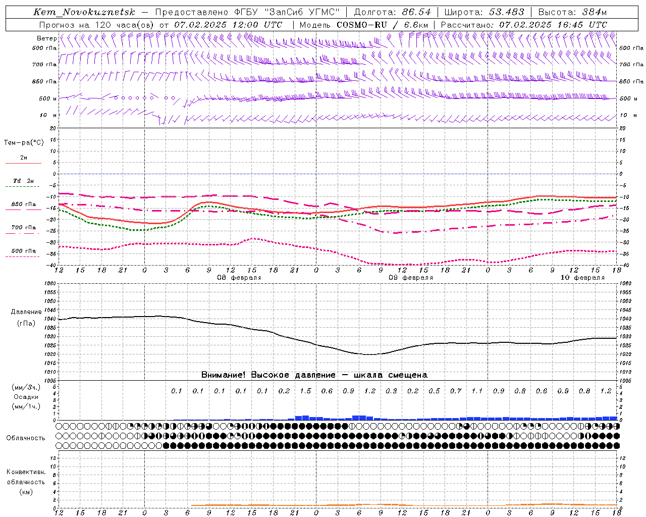Image resolution: width=646 pixels, height=517 pixels.
Task: Click the elevation text Высота: 384м
Action: (573, 12)
